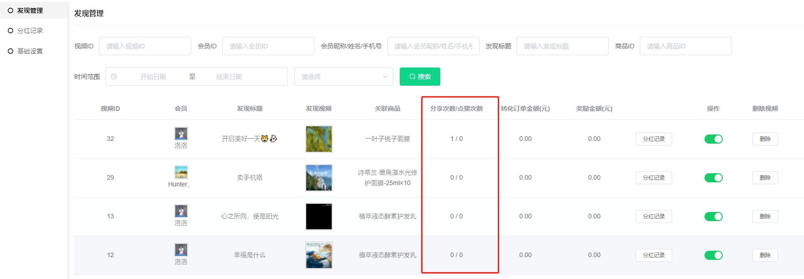
Task: Click the circle icon beside 发现管理
Action: tap(10, 10)
